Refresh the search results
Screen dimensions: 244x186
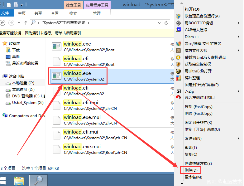(x=166, y=23)
